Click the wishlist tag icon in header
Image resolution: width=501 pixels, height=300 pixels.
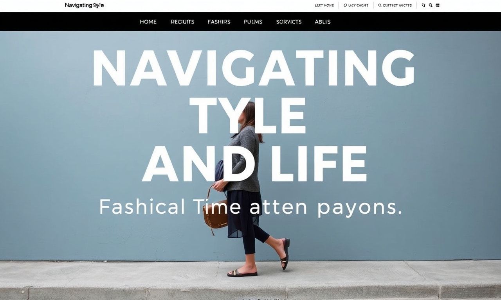pyautogui.click(x=424, y=5)
